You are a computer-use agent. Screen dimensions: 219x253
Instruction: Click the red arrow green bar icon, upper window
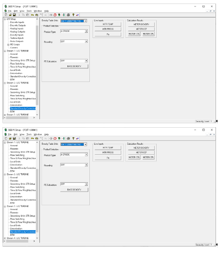click(63, 15)
